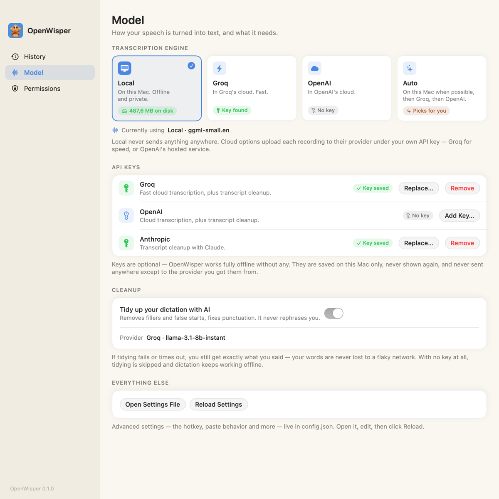The width and height of the screenshot is (499, 499).
Task: Click the OpenAI cloud icon
Action: [x=315, y=68]
